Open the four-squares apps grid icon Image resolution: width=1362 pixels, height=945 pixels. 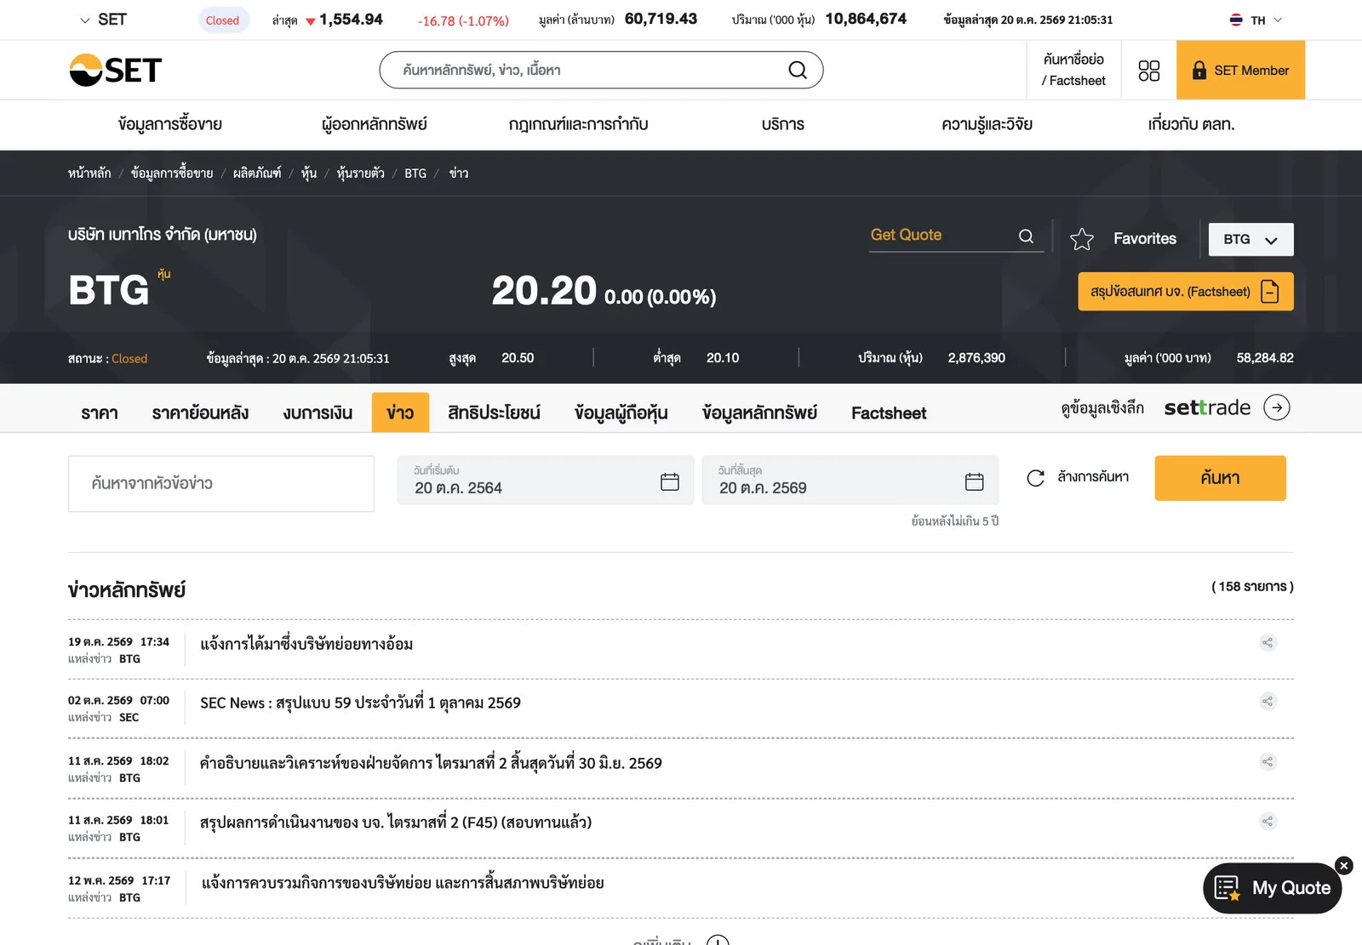[x=1149, y=71]
